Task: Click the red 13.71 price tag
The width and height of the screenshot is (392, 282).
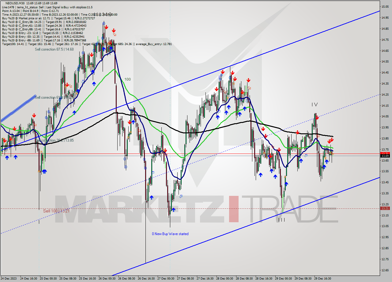Action: pos(385,153)
